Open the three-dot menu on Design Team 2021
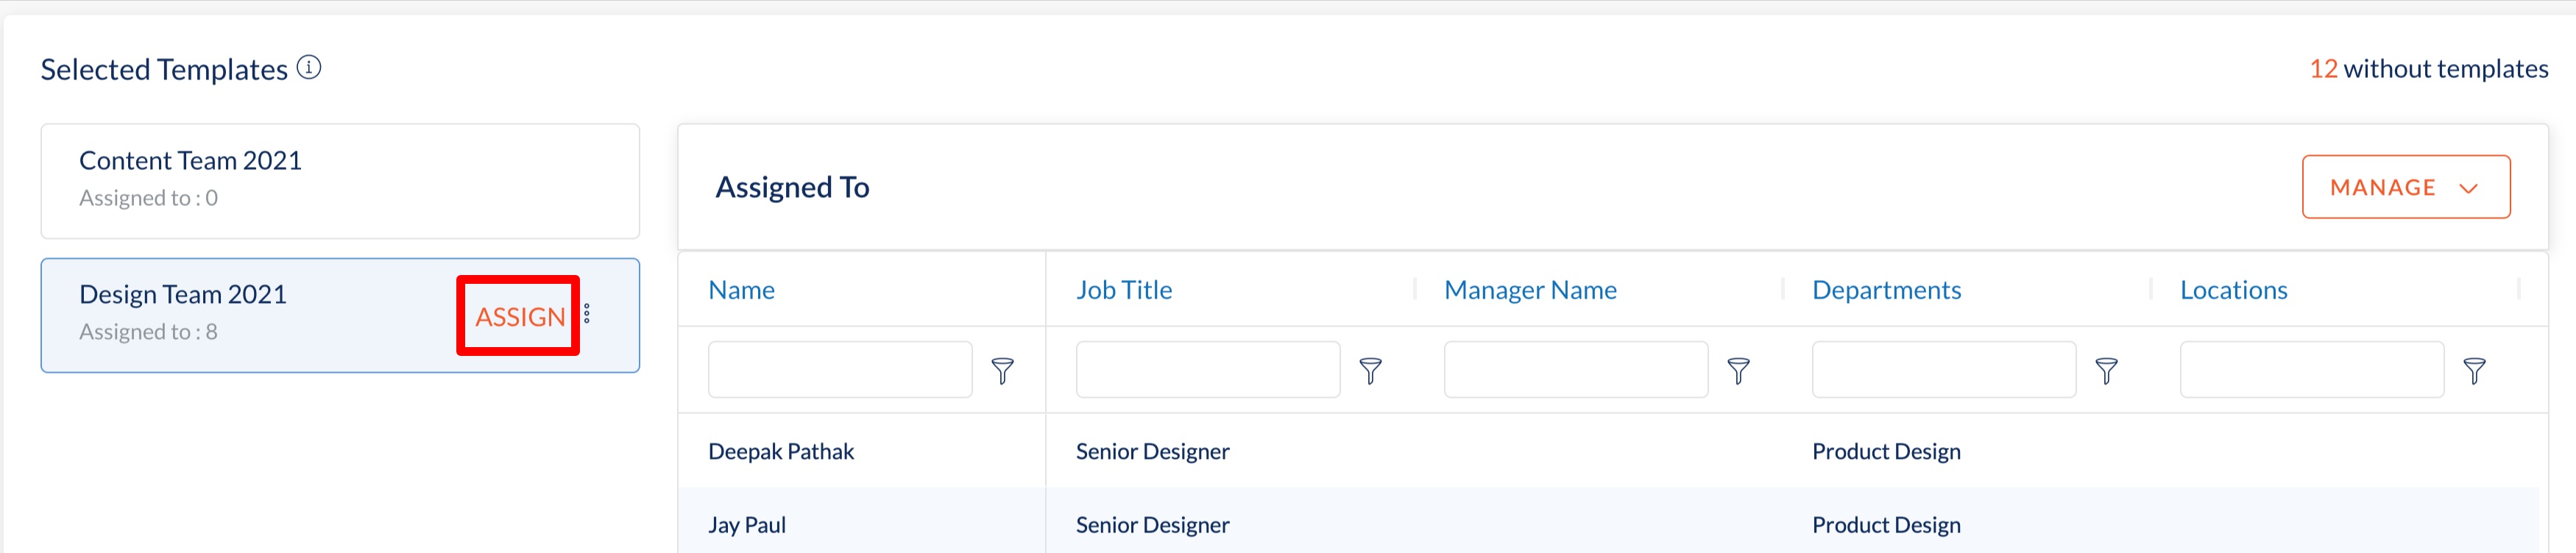2576x553 pixels. pos(587,314)
